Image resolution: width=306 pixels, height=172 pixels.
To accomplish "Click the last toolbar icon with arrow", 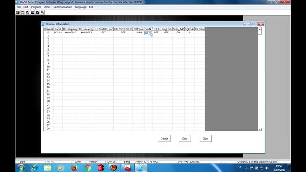I will 43,12.
